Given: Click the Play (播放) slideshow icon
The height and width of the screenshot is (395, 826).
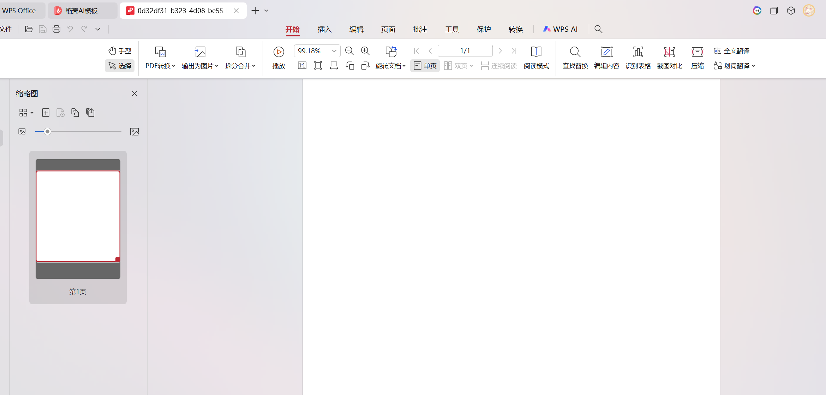Looking at the screenshot, I should 279,52.
